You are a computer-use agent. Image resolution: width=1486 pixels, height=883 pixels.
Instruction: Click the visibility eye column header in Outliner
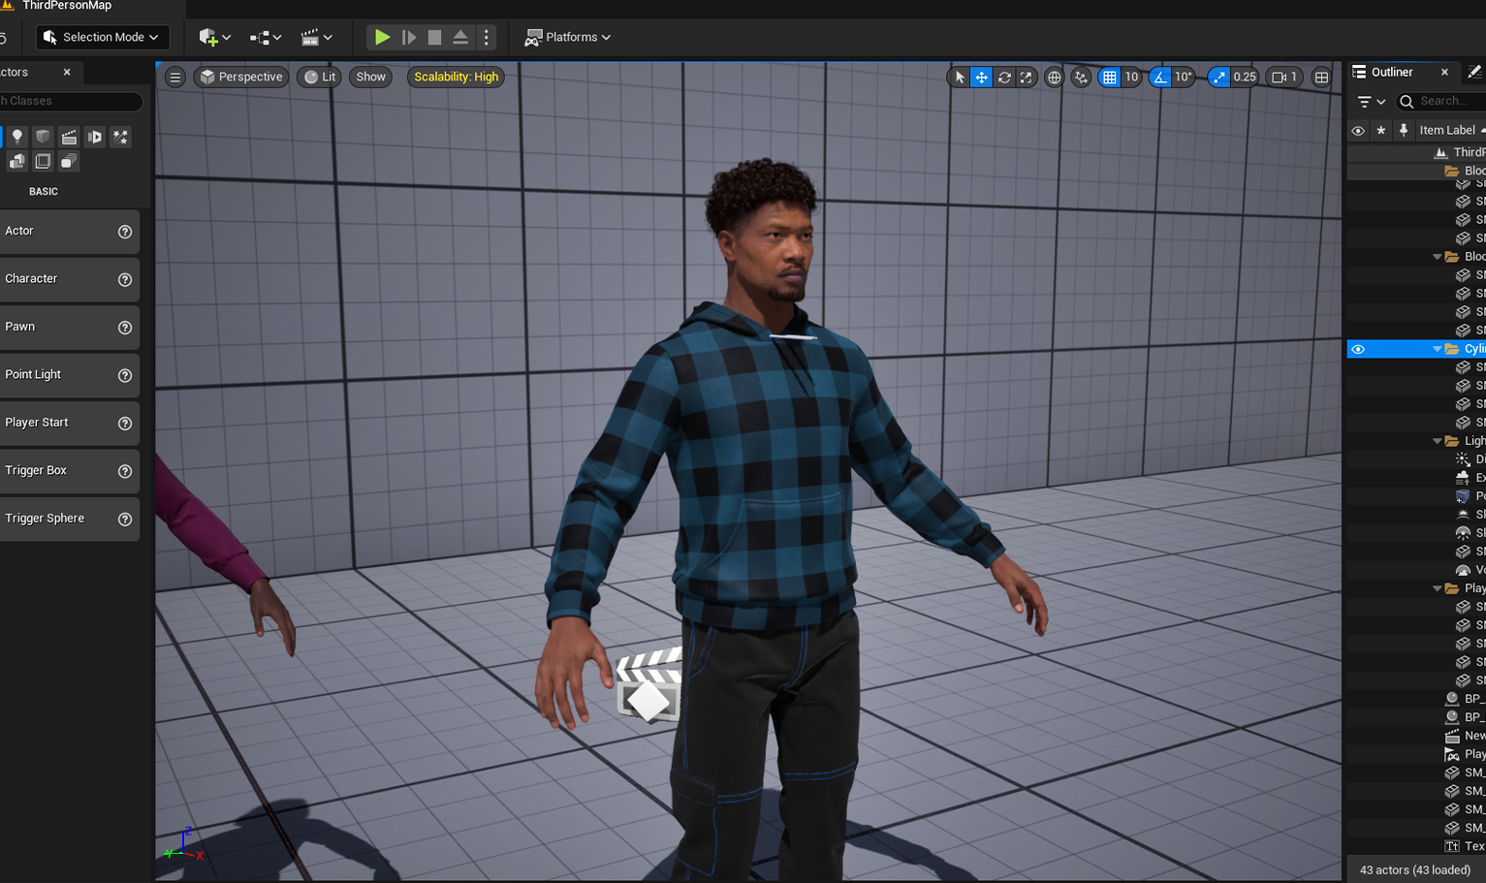1358,130
